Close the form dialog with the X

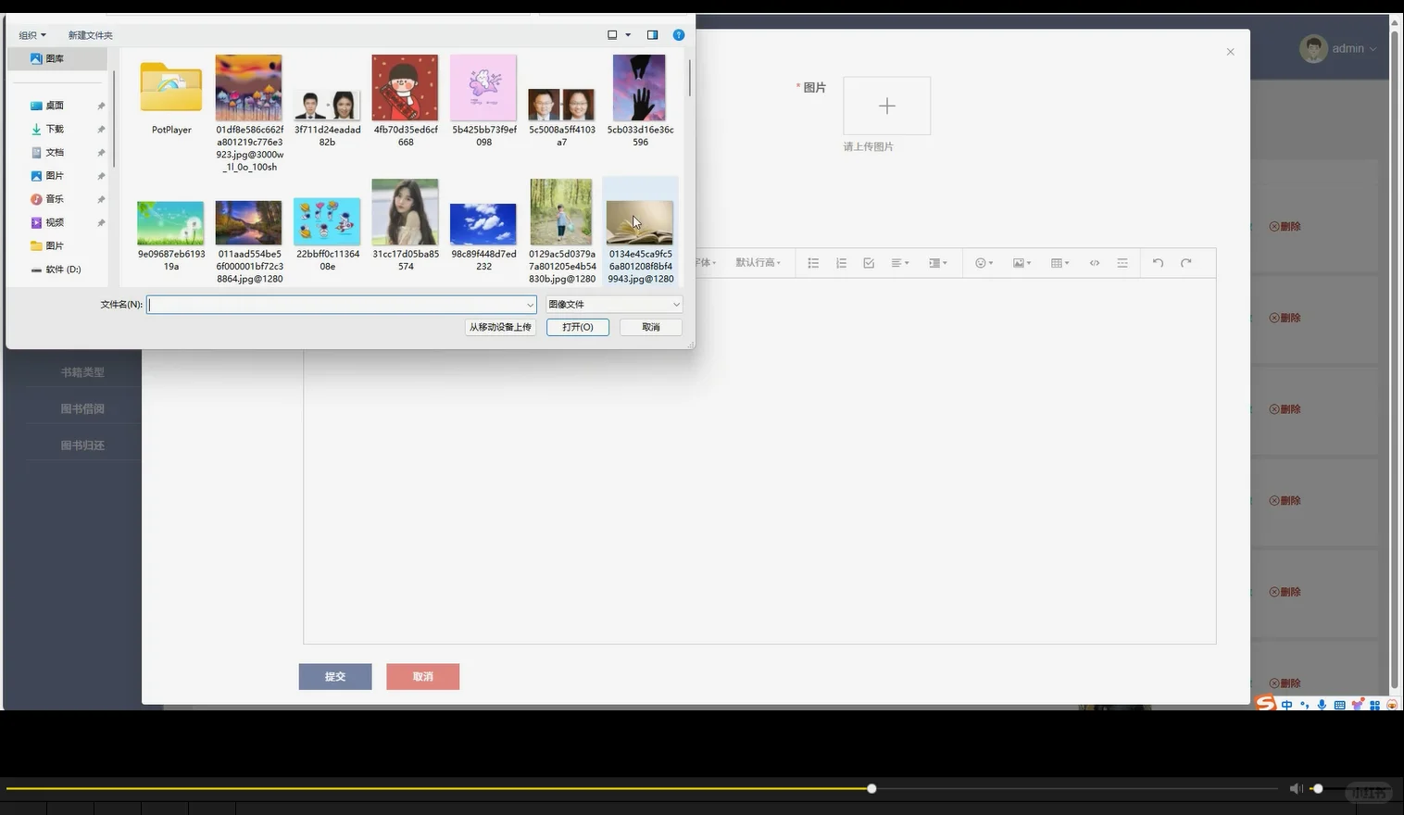[x=1230, y=52]
